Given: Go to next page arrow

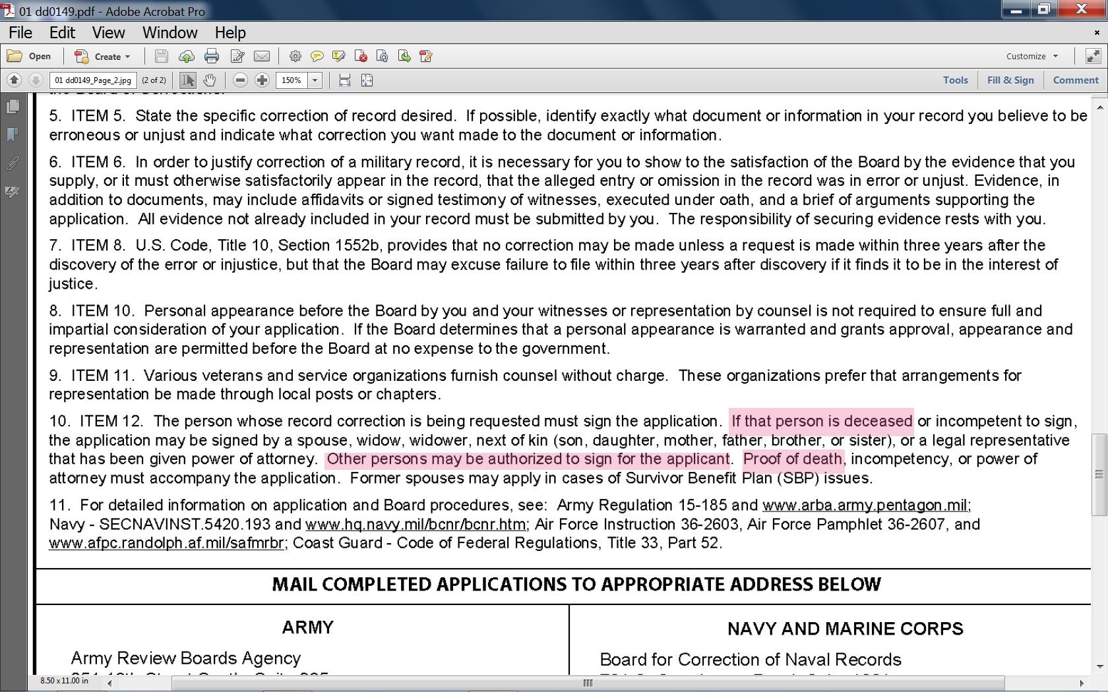Looking at the screenshot, I should (x=36, y=80).
